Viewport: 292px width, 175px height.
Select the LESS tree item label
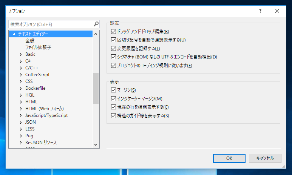tap(30, 129)
